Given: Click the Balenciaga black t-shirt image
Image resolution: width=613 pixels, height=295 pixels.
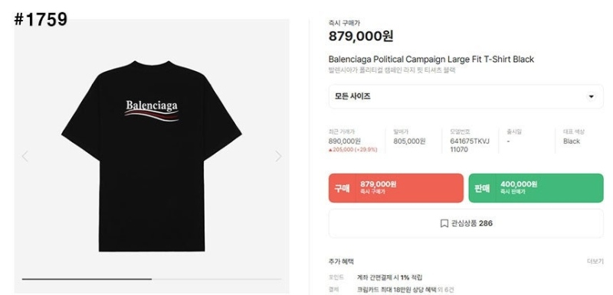Looking at the screenshot, I should (x=152, y=156).
